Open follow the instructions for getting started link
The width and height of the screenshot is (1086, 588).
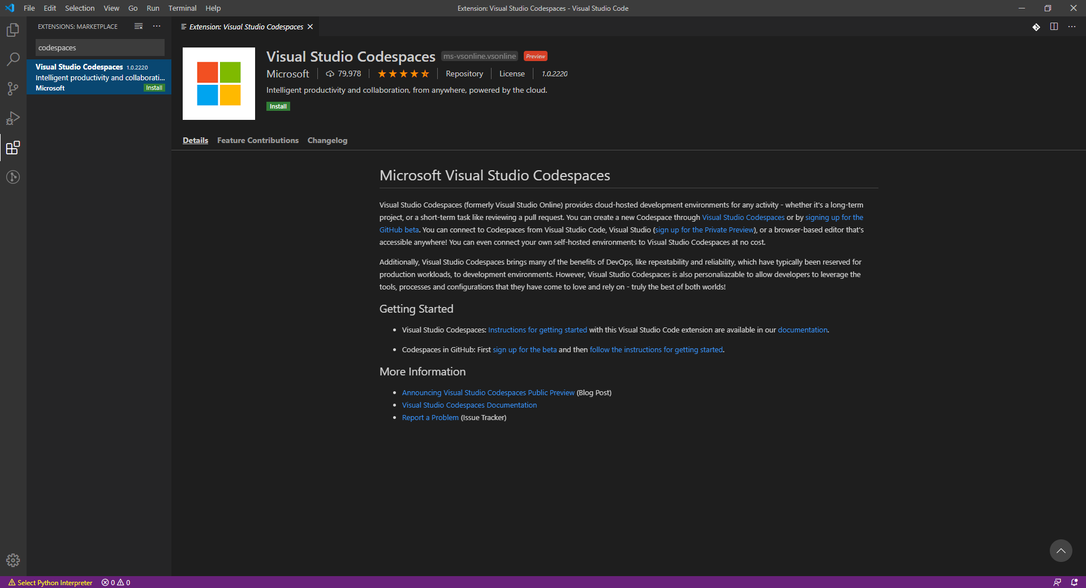[x=656, y=349]
